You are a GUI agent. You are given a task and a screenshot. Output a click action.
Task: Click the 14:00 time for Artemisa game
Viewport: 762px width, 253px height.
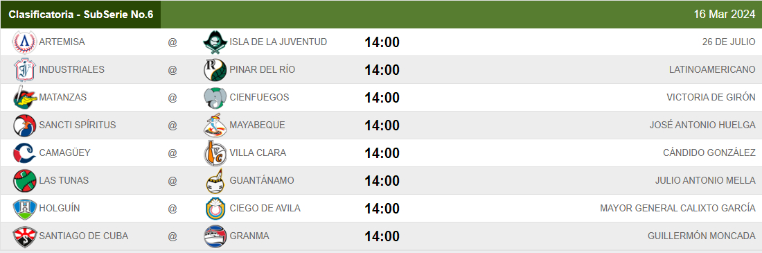point(382,42)
